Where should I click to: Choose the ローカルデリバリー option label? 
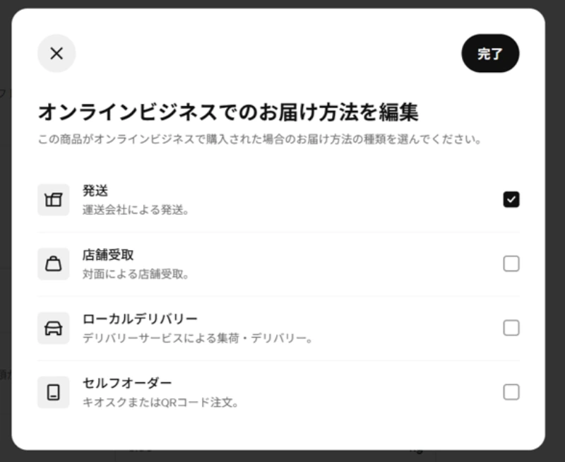tap(140, 319)
